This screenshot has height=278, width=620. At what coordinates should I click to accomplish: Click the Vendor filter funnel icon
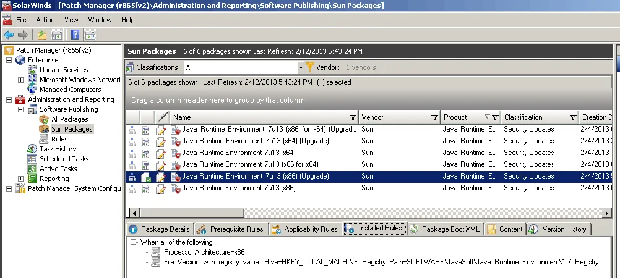310,67
